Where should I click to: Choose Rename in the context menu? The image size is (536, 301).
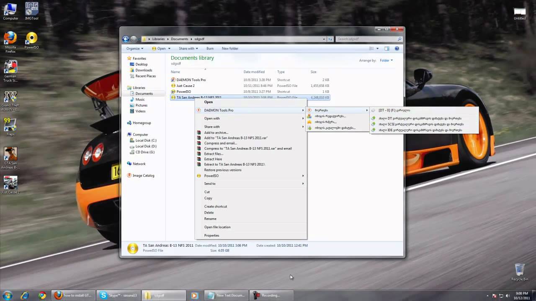point(250,219)
